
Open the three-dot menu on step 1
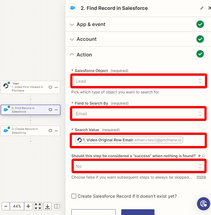(56, 87)
